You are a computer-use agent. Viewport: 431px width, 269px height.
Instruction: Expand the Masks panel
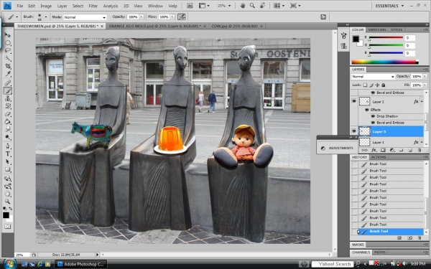[x=358, y=245]
